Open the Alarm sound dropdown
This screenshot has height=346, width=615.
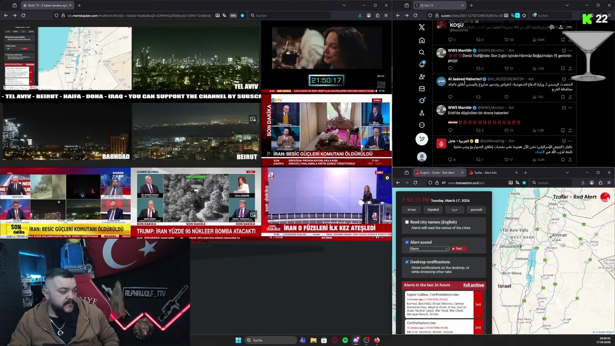[429, 249]
